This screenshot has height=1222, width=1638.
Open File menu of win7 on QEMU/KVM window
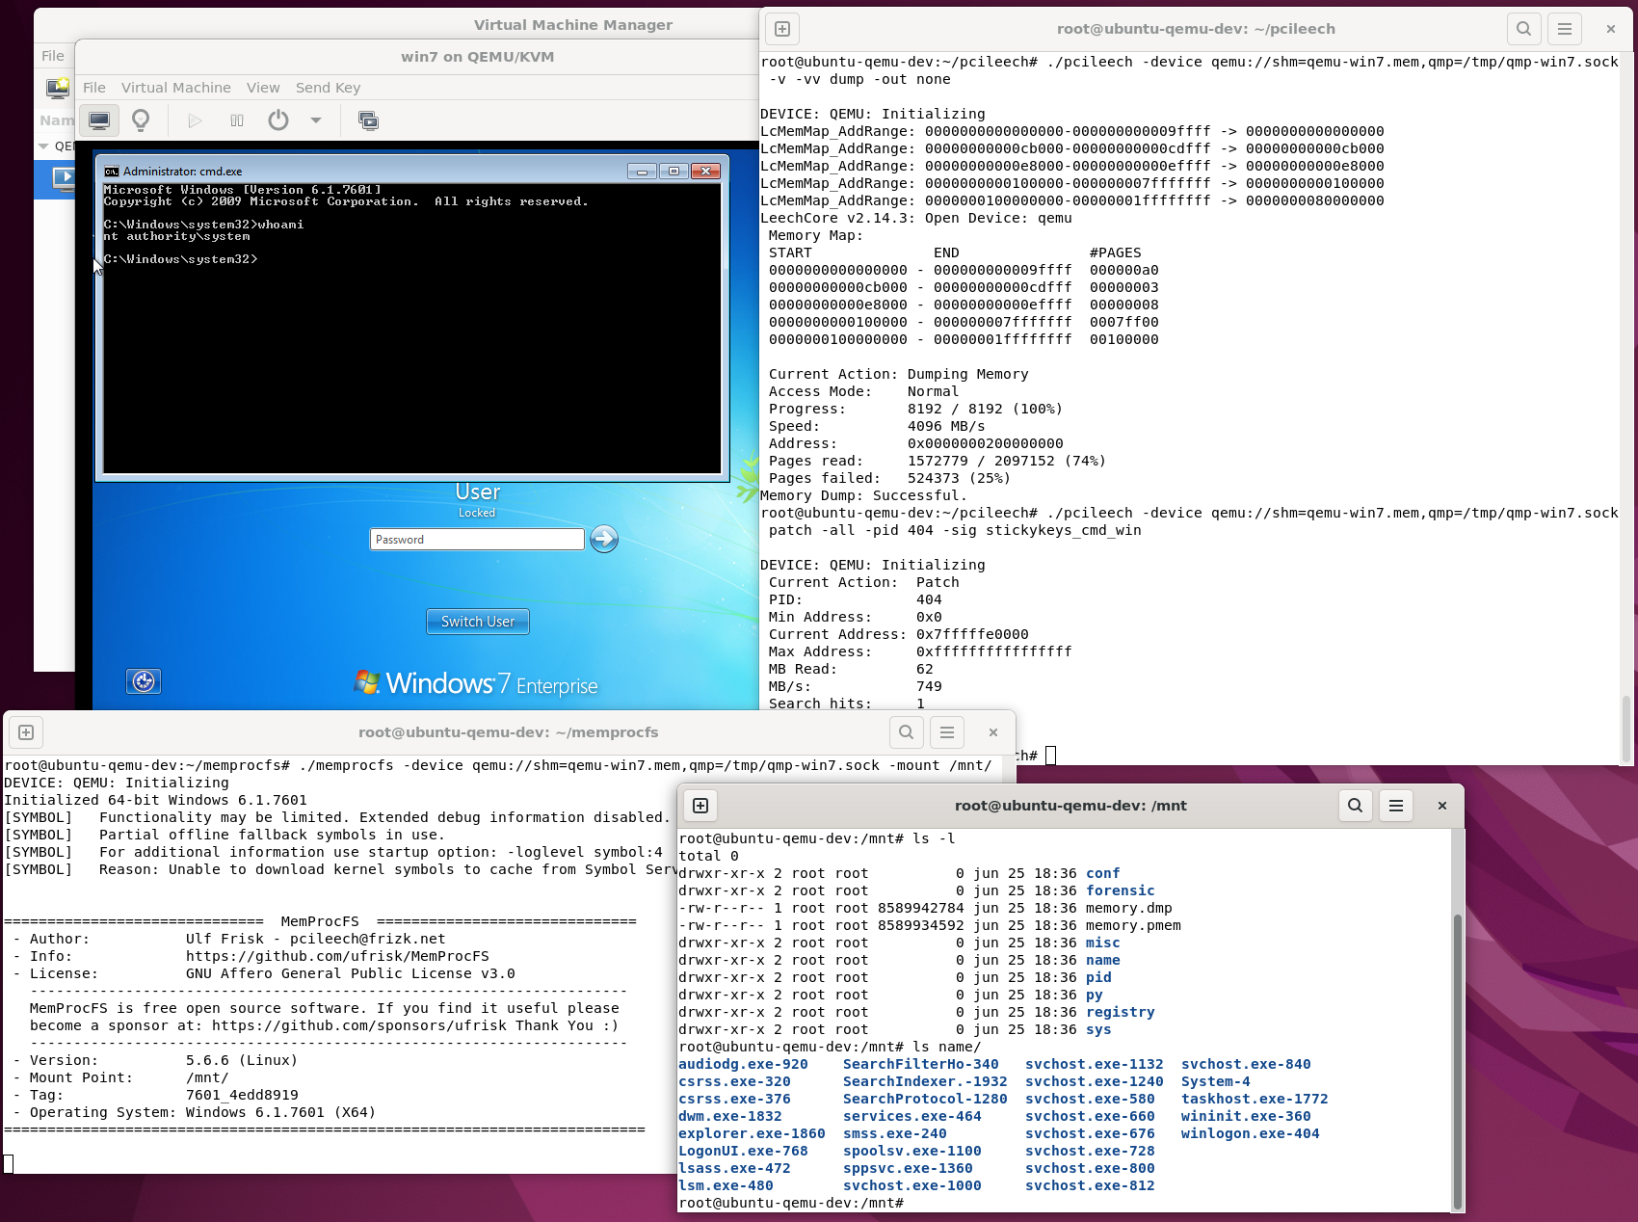click(x=94, y=88)
